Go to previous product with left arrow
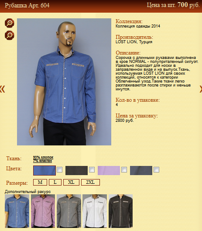The height and width of the screenshot is (231, 202). point(2,89)
